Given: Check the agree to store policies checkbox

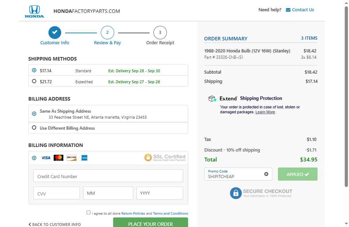Looking at the screenshot, I should click(89, 212).
